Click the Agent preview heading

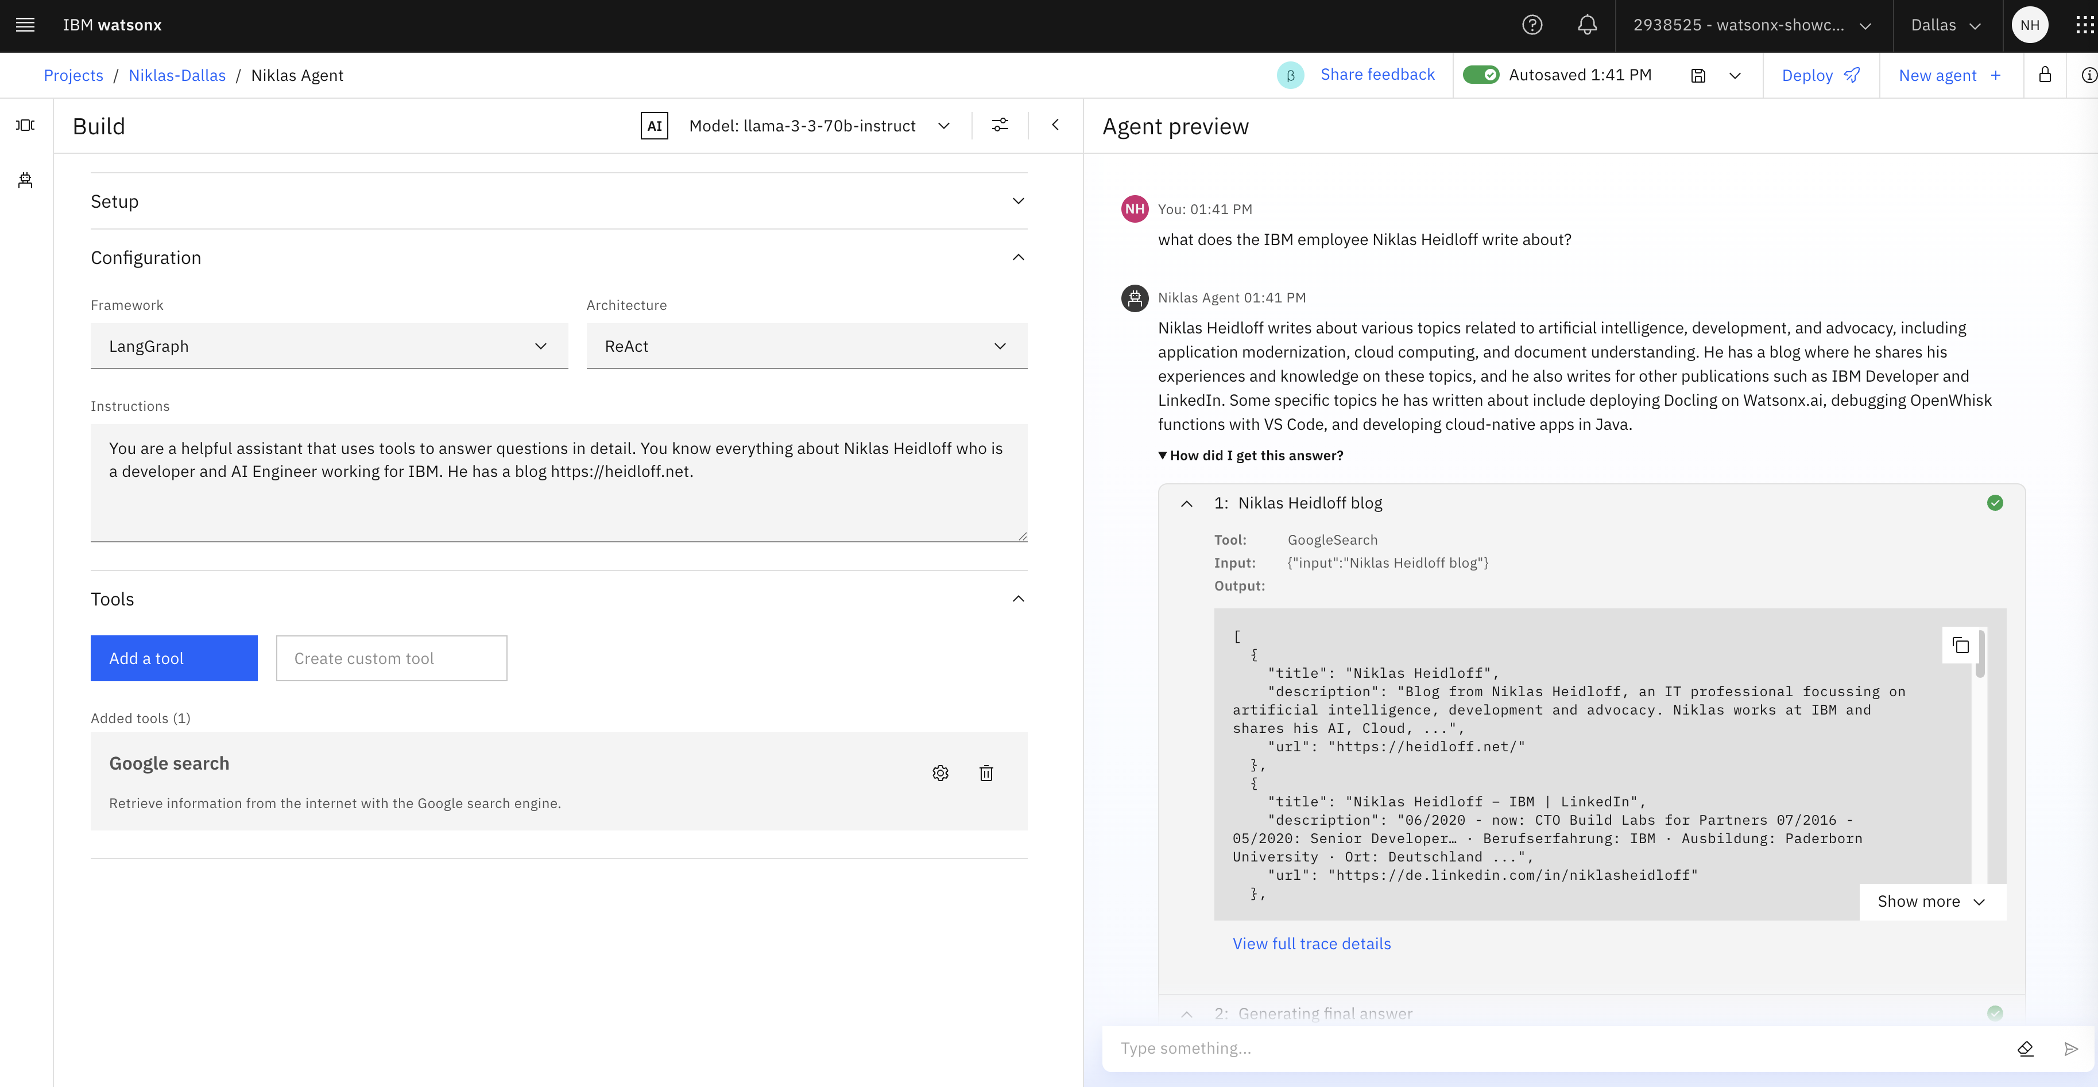(1175, 126)
